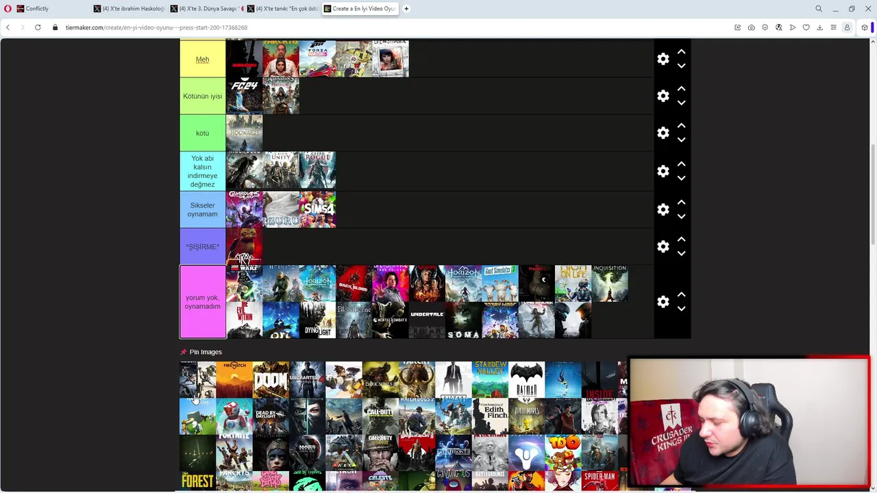
Task: Open gear for the row containing Sims 4
Action: (663, 210)
